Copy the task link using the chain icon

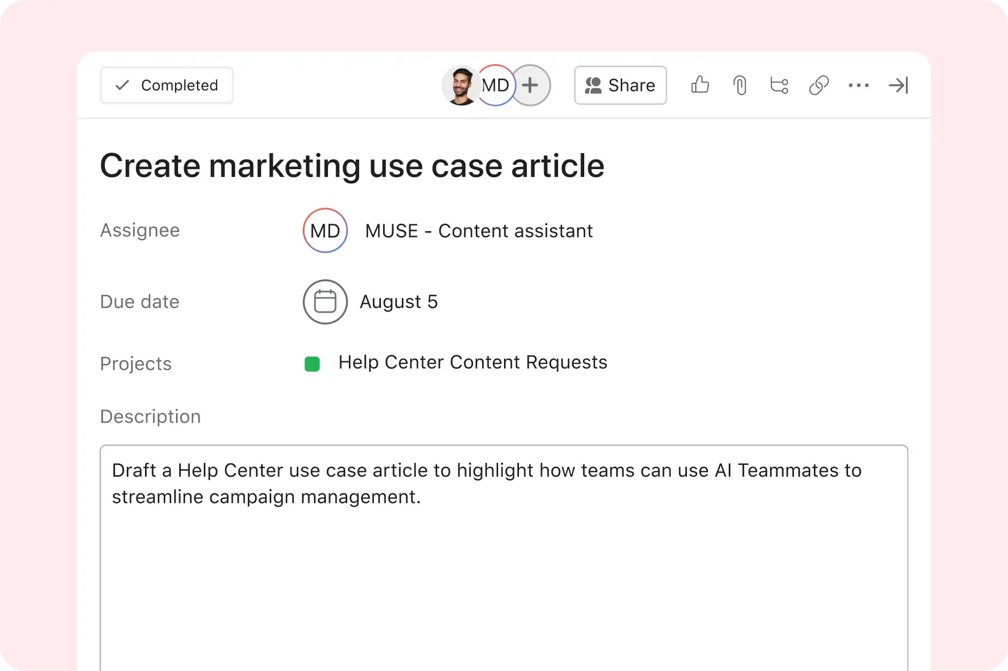(819, 85)
